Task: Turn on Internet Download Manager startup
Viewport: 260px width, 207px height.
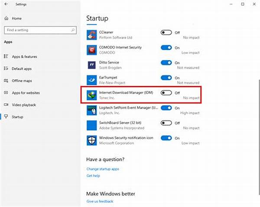Action: (x=166, y=93)
